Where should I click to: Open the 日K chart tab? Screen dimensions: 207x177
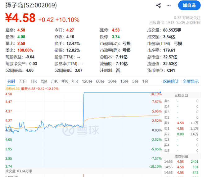(34, 81)
